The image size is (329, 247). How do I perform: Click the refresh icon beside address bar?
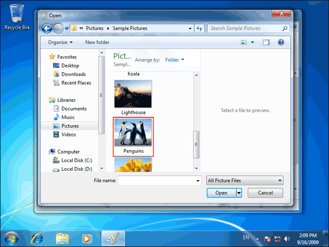pos(199,28)
